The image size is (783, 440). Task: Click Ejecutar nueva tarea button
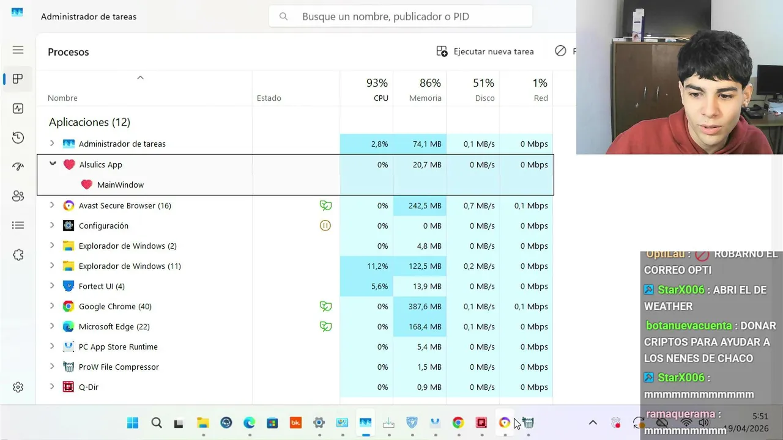pyautogui.click(x=485, y=51)
